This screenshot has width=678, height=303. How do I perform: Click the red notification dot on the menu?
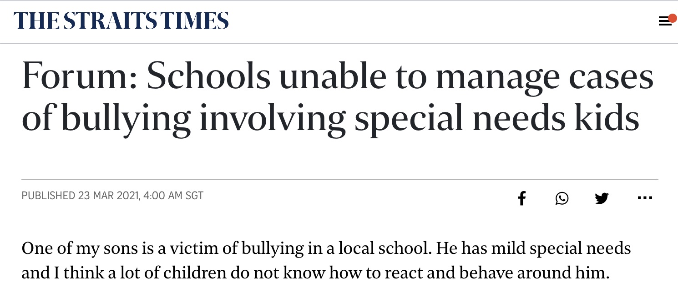pos(672,18)
